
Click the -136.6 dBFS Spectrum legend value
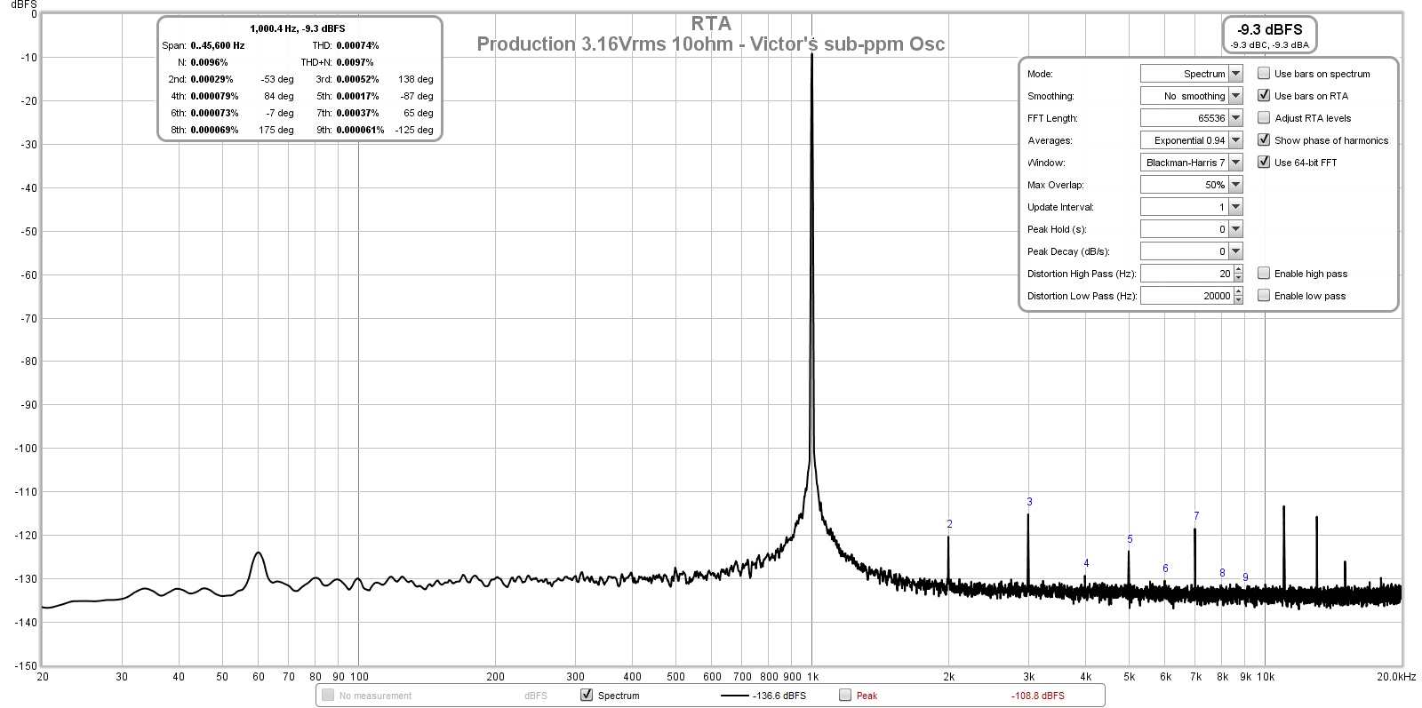click(779, 696)
